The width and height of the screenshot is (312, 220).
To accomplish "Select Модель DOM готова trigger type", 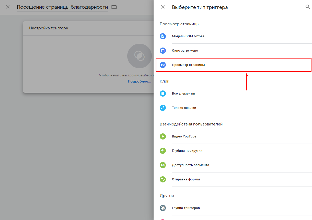I will 188,36.
